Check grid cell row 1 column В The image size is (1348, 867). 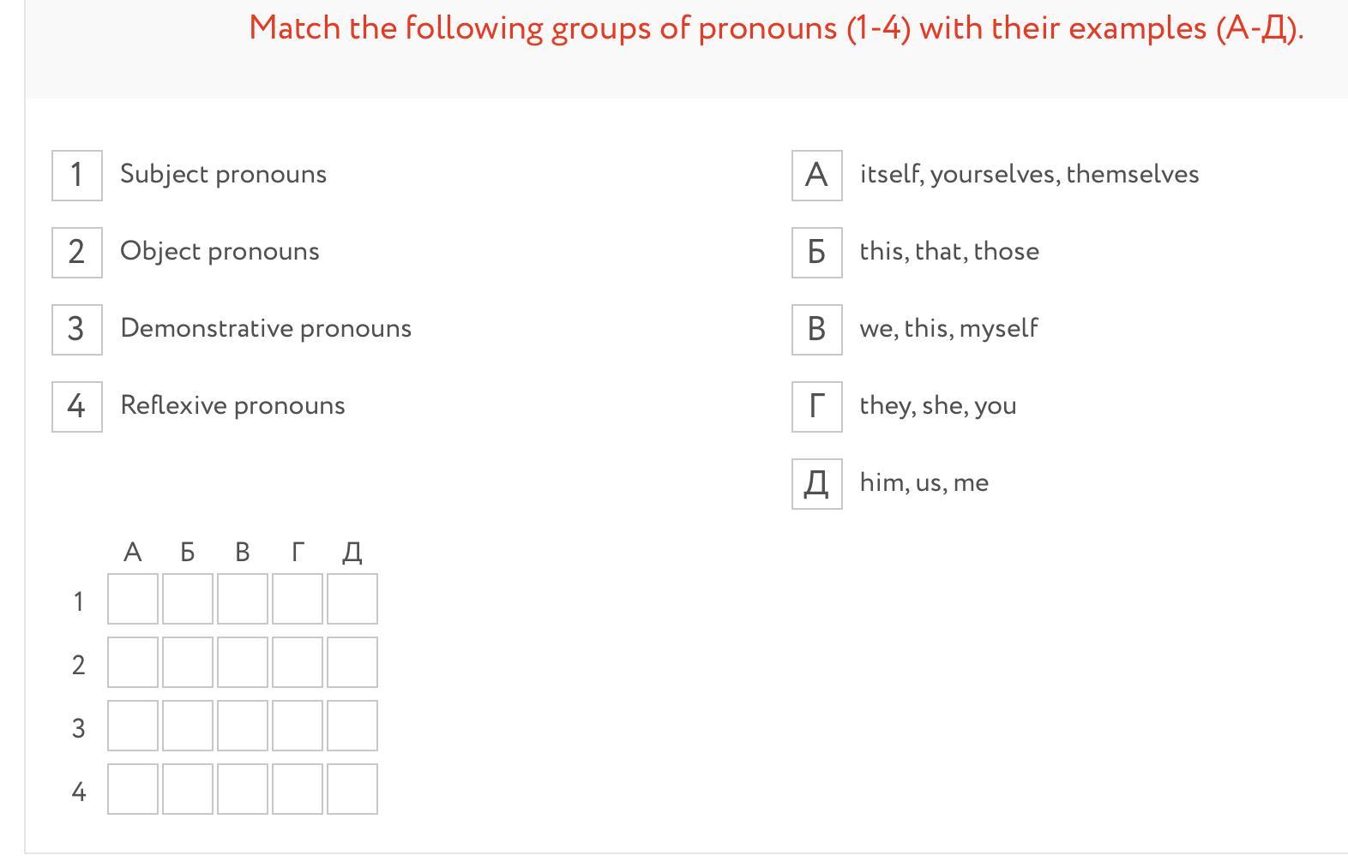(x=243, y=599)
